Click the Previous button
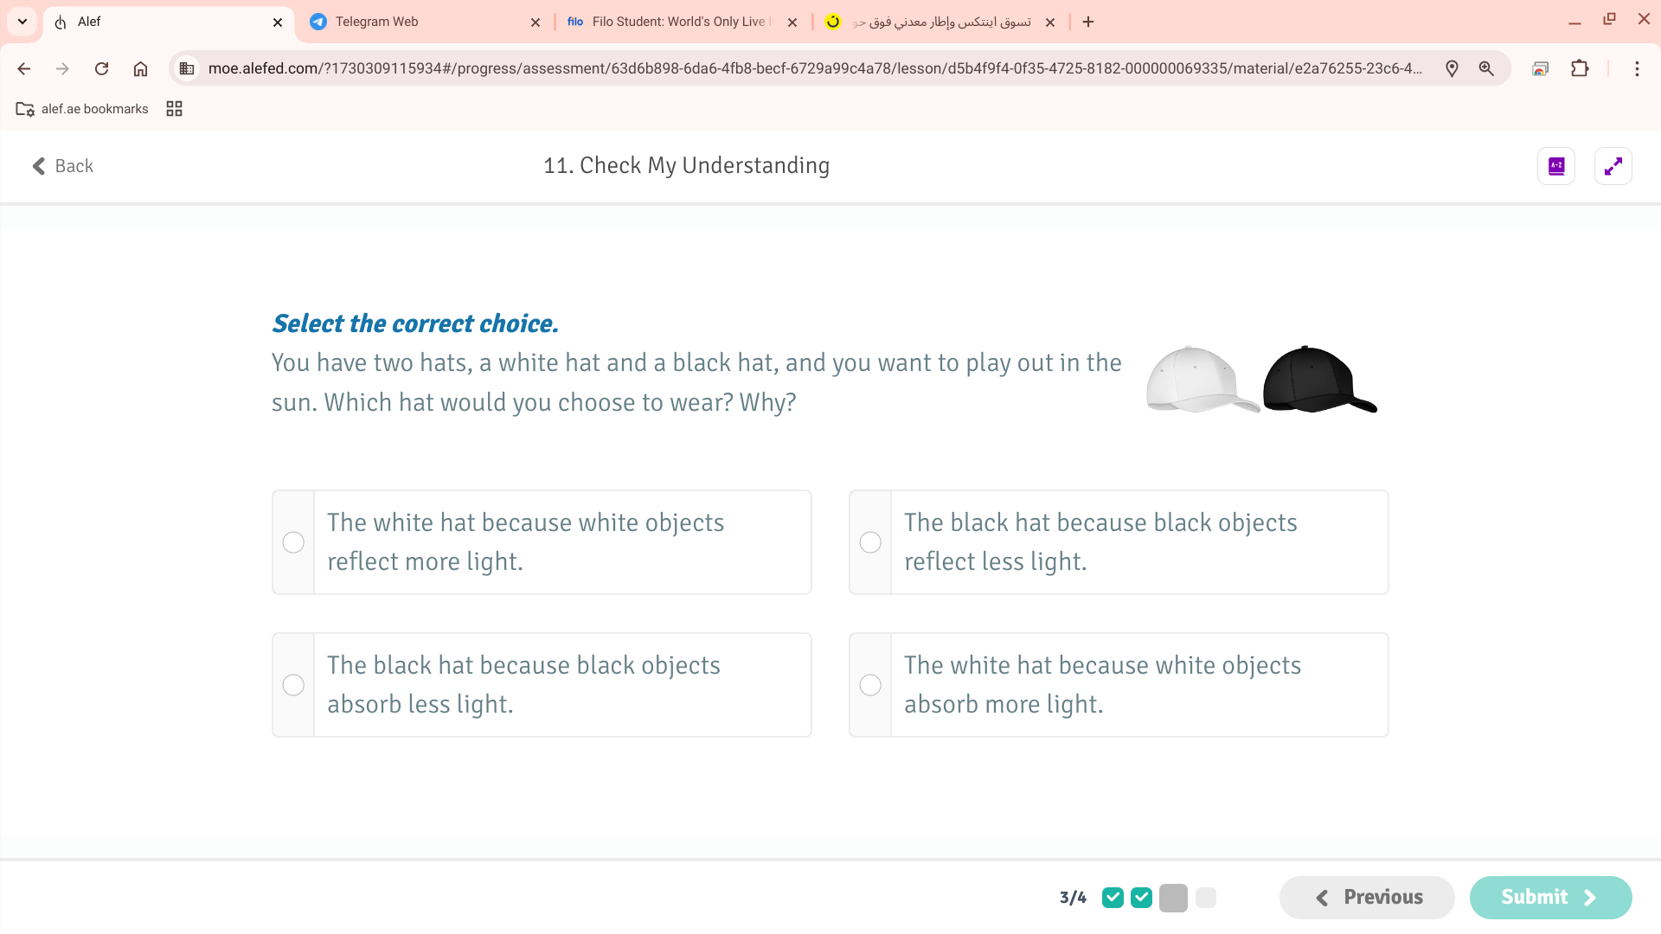Image resolution: width=1661 pixels, height=934 pixels. pyautogui.click(x=1367, y=898)
